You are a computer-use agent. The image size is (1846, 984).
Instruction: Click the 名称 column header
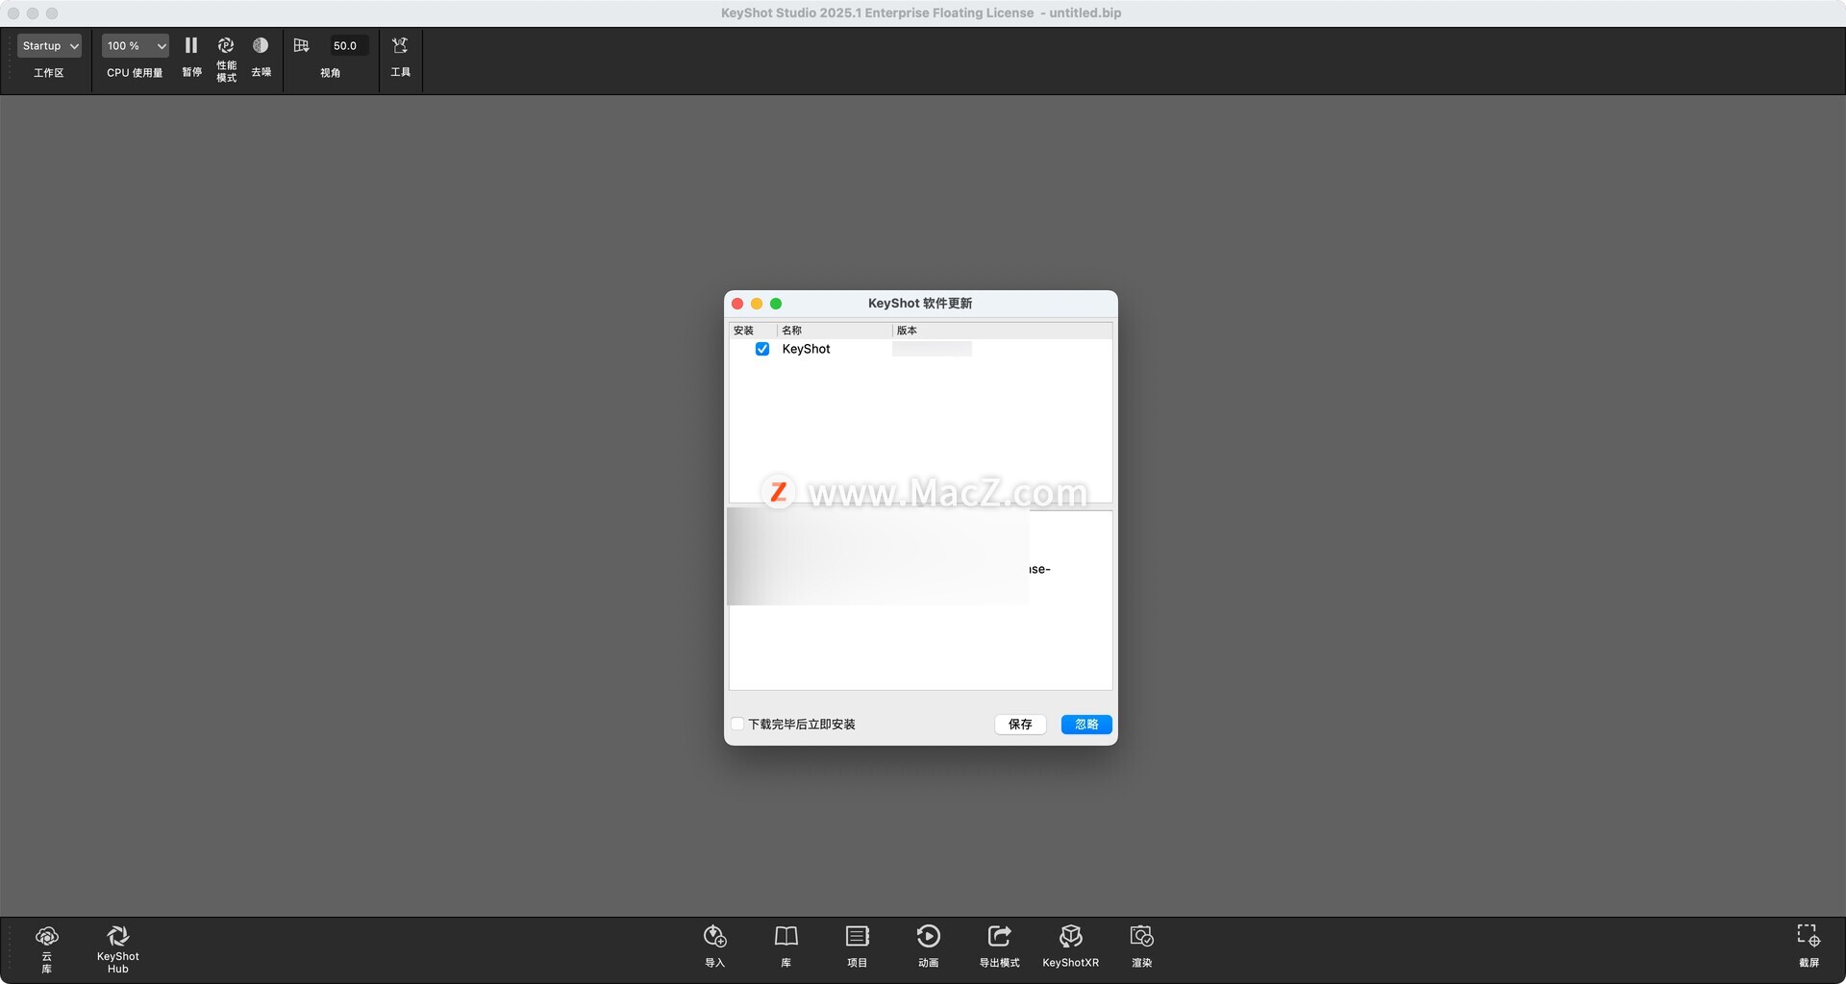(835, 331)
